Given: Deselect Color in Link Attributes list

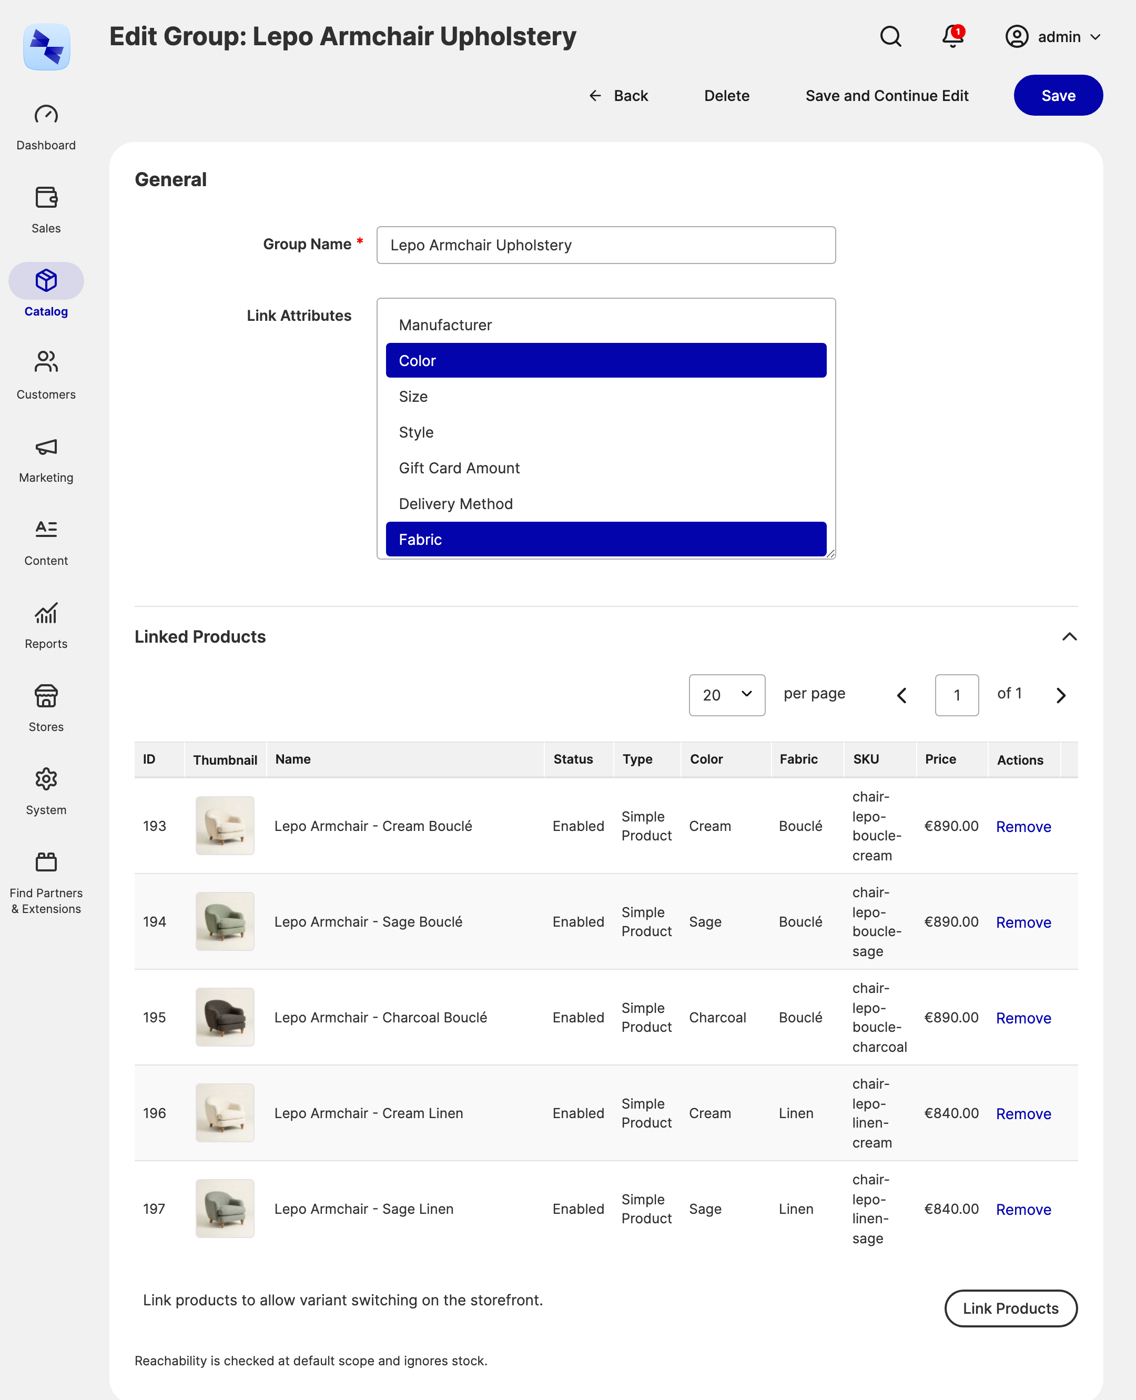Looking at the screenshot, I should [606, 360].
